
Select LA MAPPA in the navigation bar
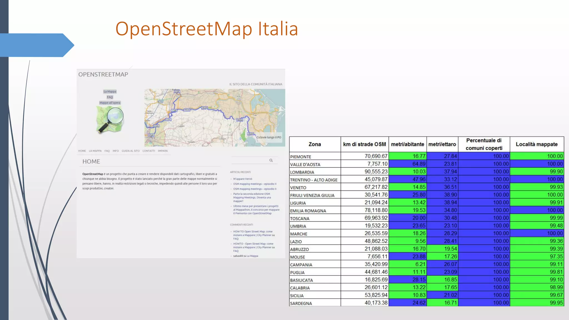click(x=95, y=151)
